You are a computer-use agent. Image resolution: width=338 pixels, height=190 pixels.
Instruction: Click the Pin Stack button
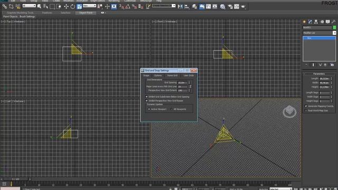[x=306, y=65]
